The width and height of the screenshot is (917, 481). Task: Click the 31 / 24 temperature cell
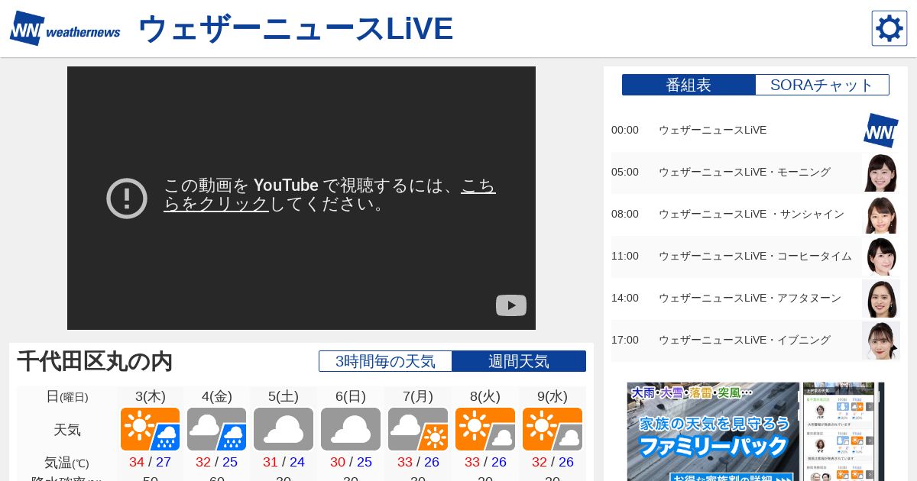pyautogui.click(x=284, y=462)
